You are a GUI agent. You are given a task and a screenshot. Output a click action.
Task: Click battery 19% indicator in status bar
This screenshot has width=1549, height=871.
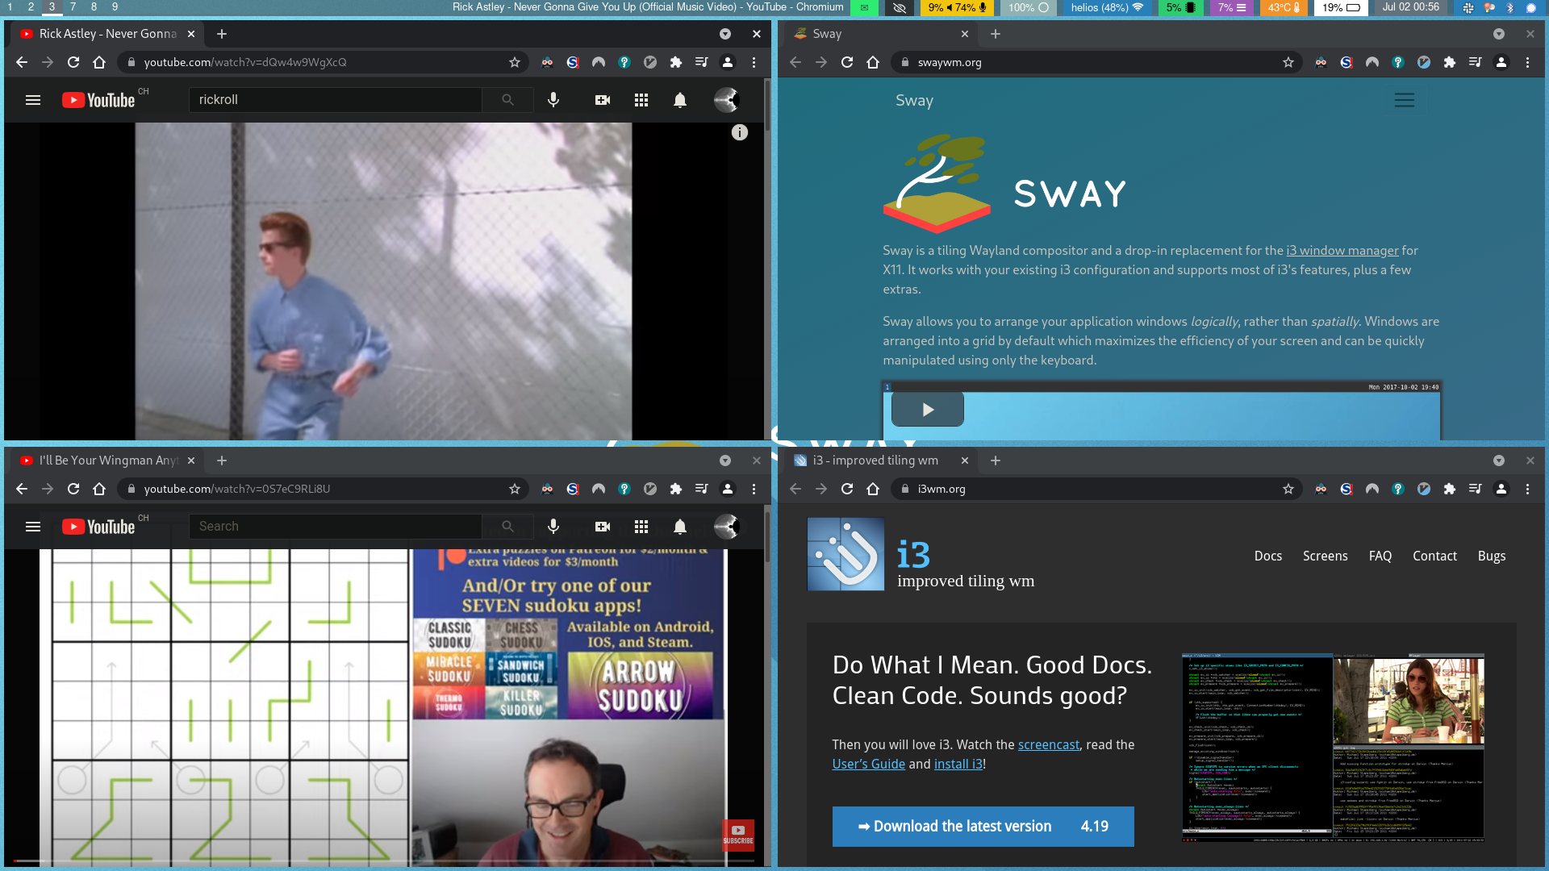1340,7
